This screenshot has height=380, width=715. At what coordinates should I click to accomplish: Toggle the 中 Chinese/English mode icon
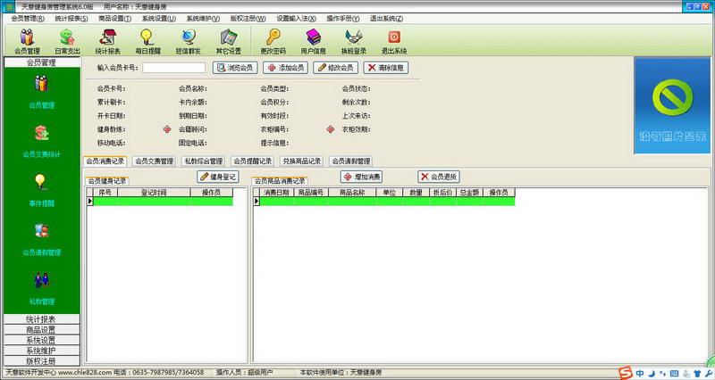click(640, 374)
